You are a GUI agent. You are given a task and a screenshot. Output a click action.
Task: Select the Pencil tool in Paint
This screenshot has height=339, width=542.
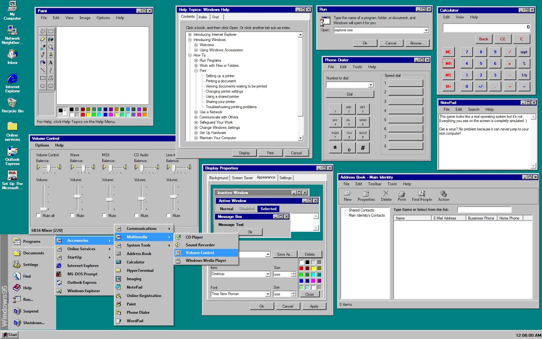click(43, 55)
